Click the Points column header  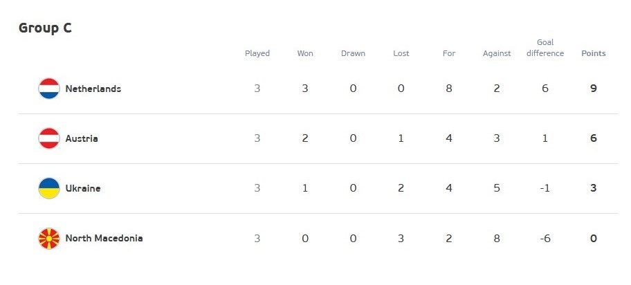pos(593,53)
